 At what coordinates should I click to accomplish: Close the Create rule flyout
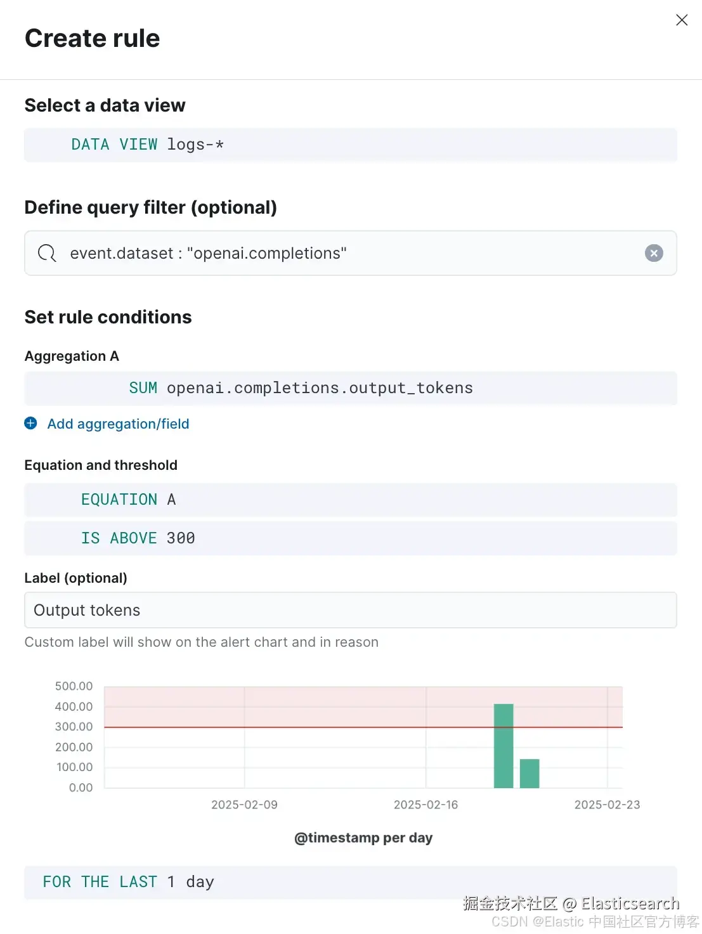click(x=682, y=20)
